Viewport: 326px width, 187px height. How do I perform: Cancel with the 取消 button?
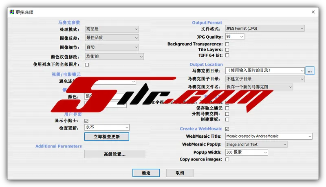coord(180,173)
